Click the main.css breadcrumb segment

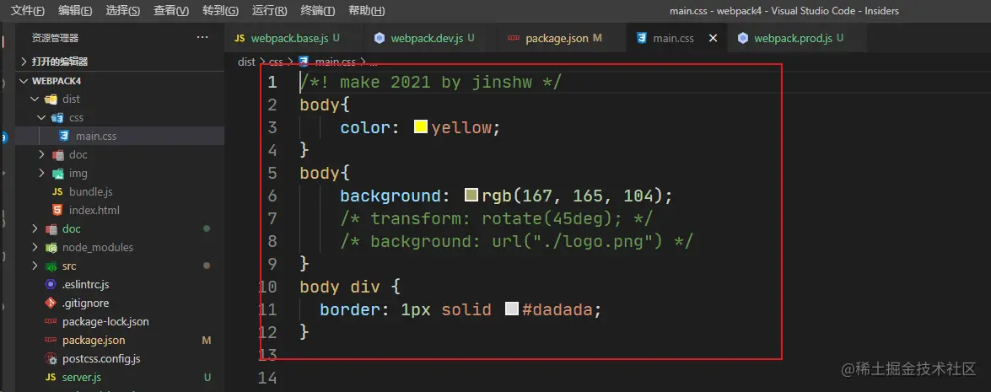tap(336, 62)
